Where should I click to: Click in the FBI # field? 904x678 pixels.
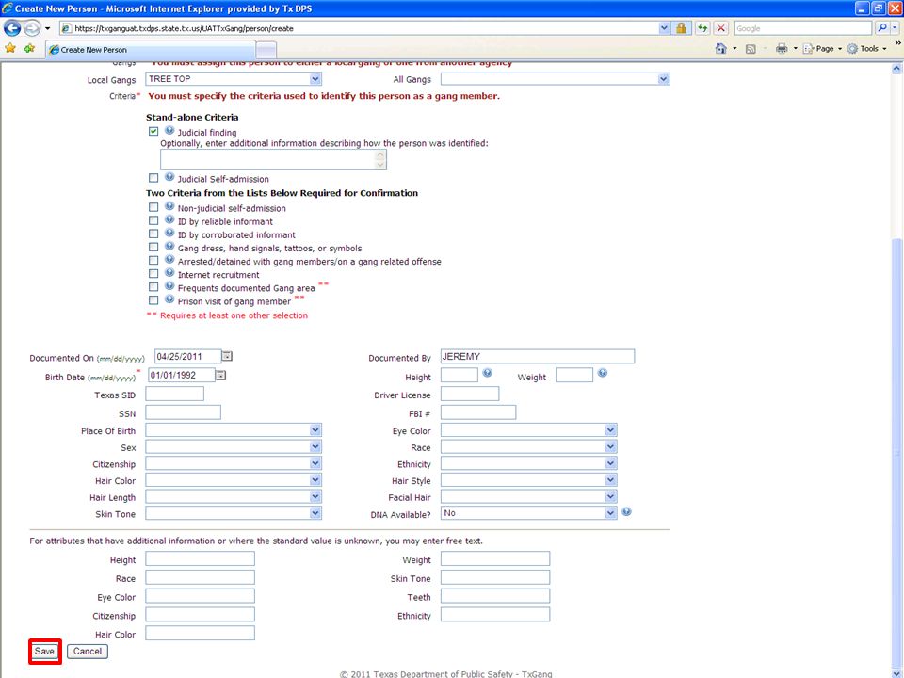(x=478, y=412)
